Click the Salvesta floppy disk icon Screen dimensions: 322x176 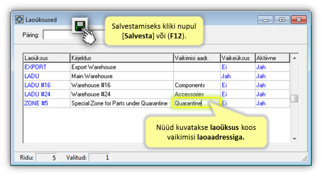point(80,26)
